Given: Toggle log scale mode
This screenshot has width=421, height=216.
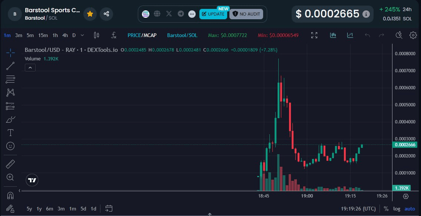Looking at the screenshot, I should tap(397, 209).
